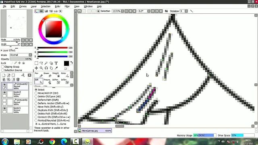Image resolution: width=258 pixels, height=145 pixels.
Task: Choose the linework Edit tool
Action: [39, 81]
